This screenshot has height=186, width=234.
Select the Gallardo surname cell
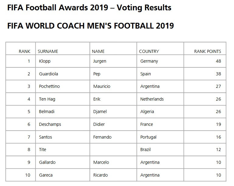(x=47, y=162)
